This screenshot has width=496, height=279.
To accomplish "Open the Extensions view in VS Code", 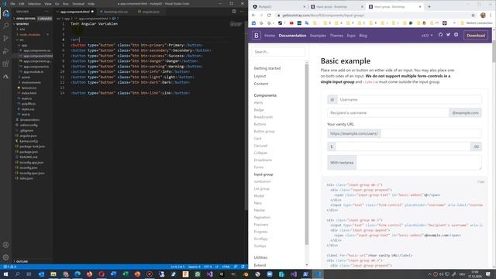I will tap(5, 64).
